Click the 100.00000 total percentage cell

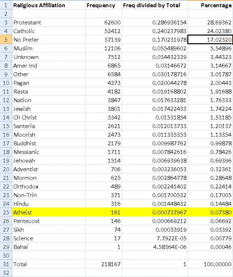coord(210,264)
